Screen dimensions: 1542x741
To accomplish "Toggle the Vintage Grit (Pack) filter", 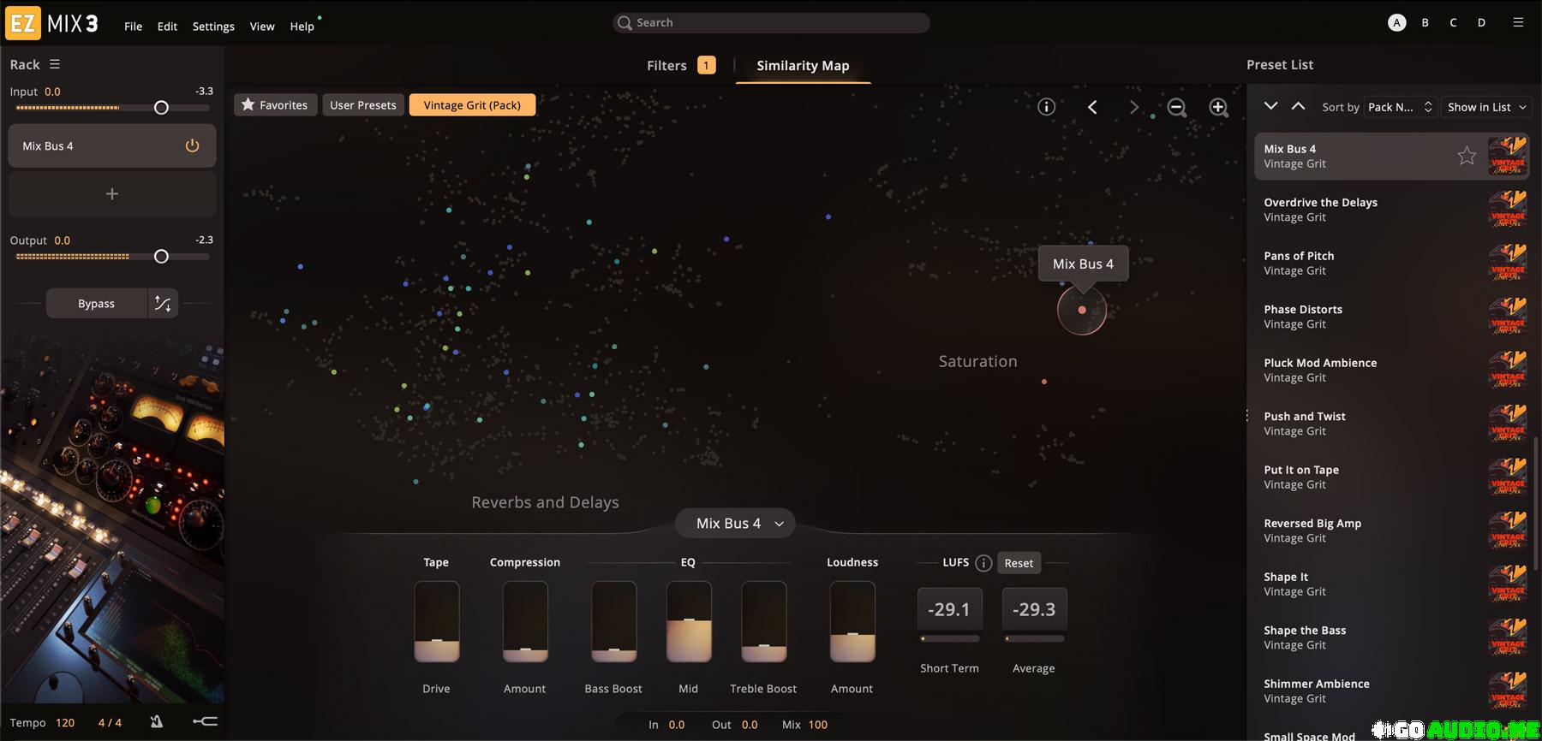I will click(472, 104).
